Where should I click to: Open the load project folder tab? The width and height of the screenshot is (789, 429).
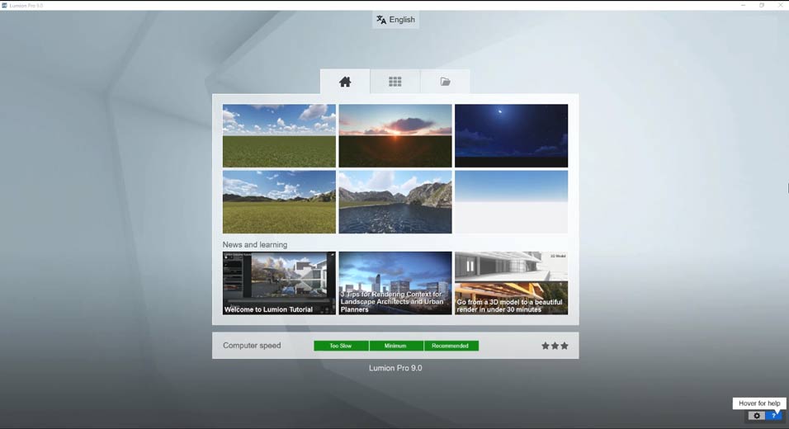point(446,82)
